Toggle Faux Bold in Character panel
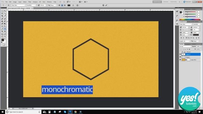203x114 pixels. tap(181, 38)
